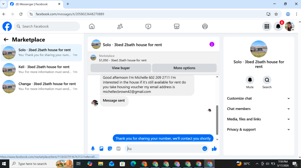The height and width of the screenshot is (168, 301).
Task: Open the Chrome profile icon
Action: tap(288, 14)
